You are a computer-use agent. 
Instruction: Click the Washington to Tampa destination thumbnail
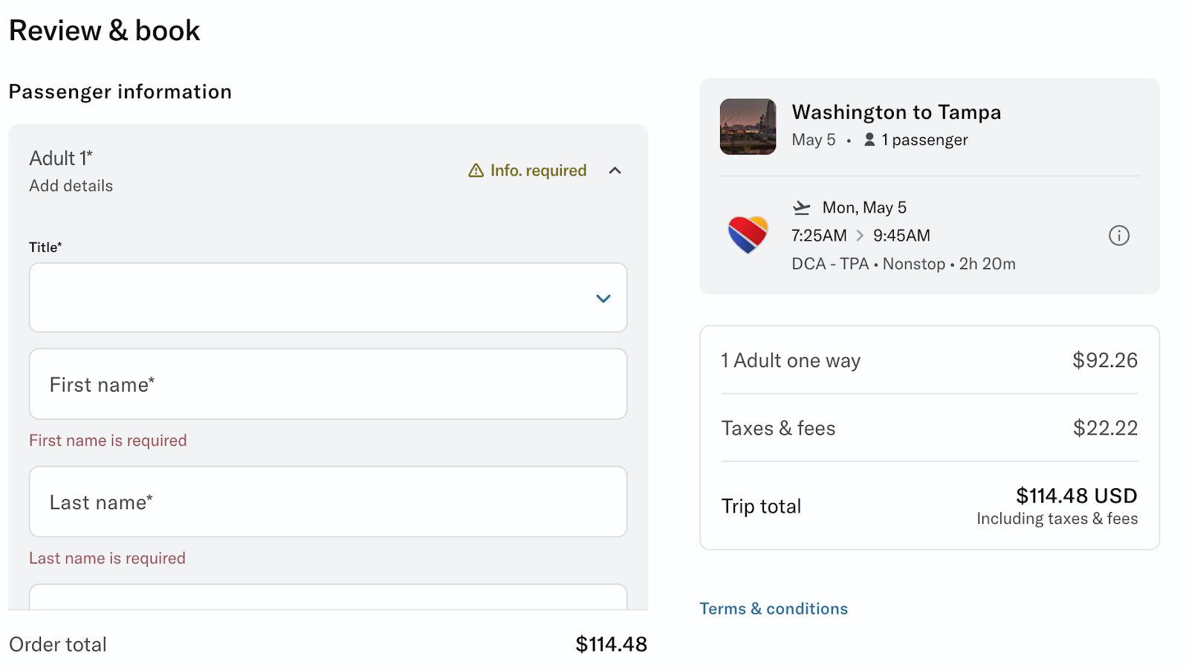click(748, 126)
